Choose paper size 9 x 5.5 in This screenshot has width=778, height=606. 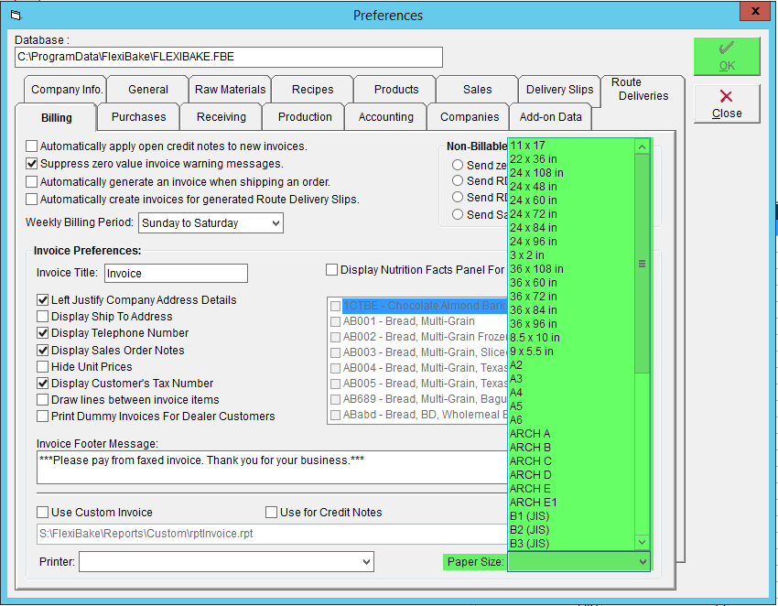click(571, 352)
